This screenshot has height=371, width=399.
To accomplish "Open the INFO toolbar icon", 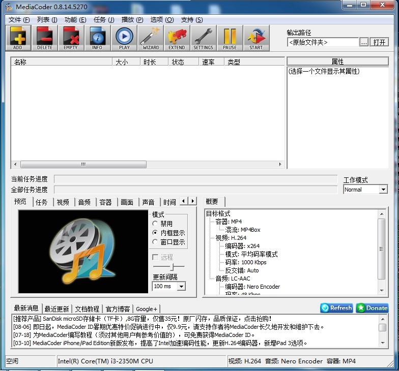I will (97, 38).
